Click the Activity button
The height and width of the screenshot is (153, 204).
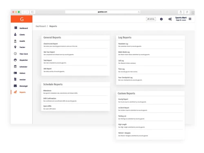151,19
